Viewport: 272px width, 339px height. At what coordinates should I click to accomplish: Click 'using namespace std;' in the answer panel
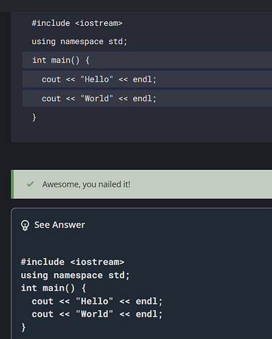click(x=75, y=275)
